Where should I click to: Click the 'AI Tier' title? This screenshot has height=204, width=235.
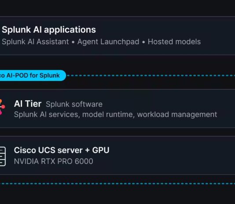(28, 104)
